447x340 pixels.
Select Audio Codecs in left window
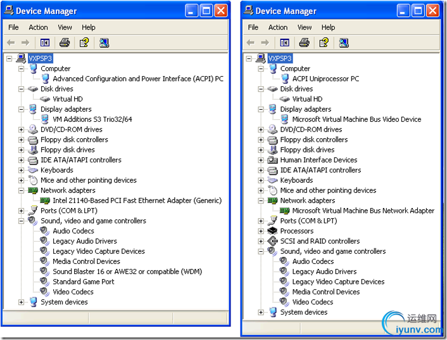73,231
